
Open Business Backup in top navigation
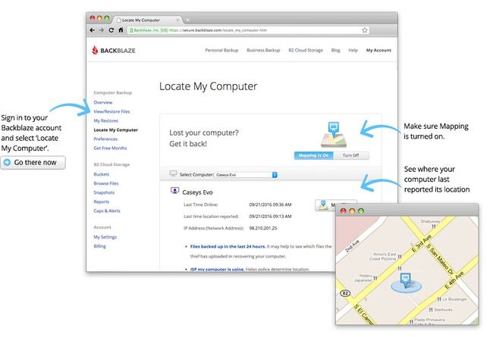pyautogui.click(x=263, y=50)
